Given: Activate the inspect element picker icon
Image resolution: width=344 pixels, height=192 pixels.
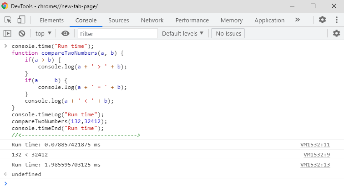Looking at the screenshot, I should point(8,20).
